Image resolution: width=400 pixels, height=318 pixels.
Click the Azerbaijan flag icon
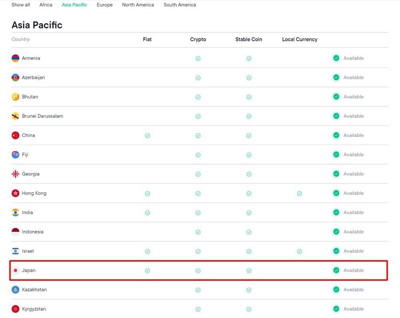(x=16, y=78)
